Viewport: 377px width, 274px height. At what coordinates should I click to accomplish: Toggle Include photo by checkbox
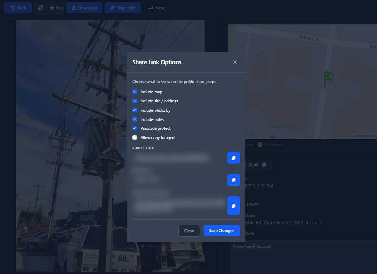135,110
